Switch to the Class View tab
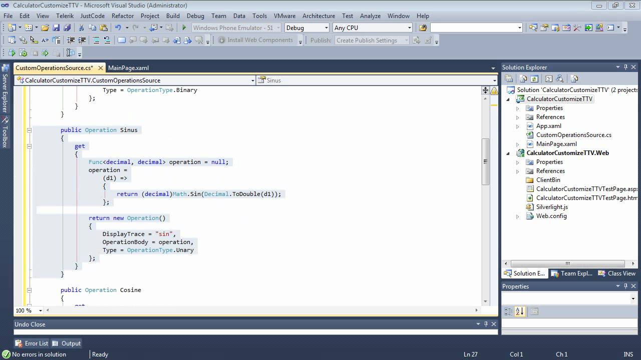Image resolution: width=641 pixels, height=360 pixels. tap(617, 273)
